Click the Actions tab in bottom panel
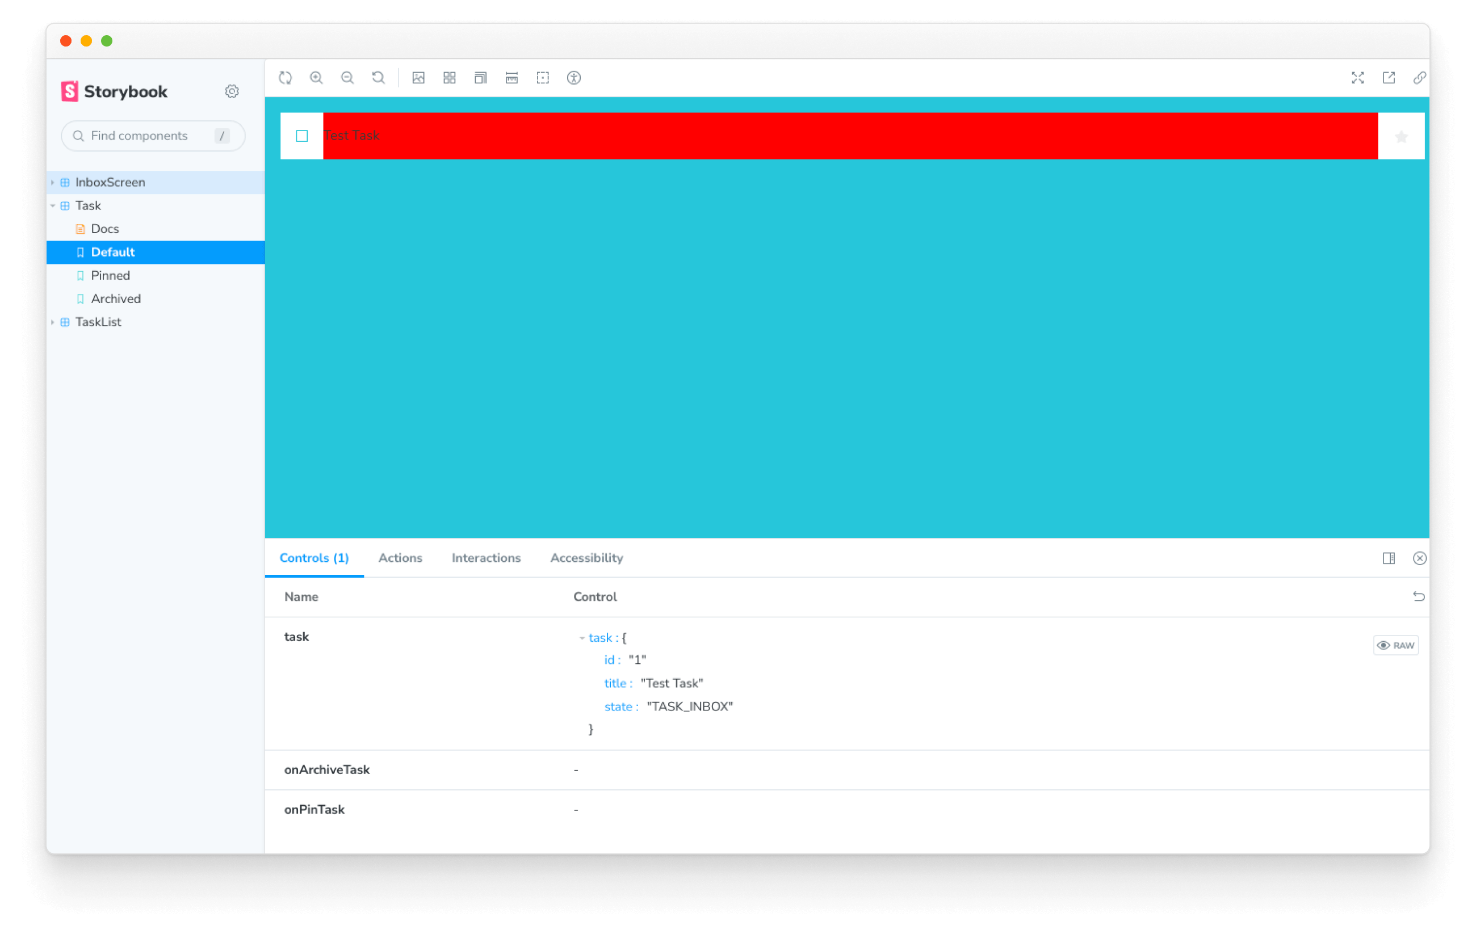 [x=400, y=558]
